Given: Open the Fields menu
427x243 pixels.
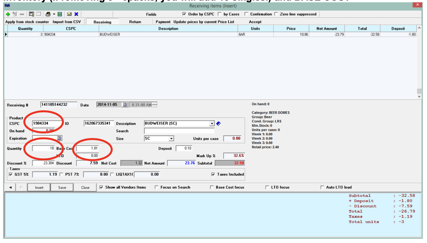Looking at the screenshot, I should pyautogui.click(x=151, y=14).
